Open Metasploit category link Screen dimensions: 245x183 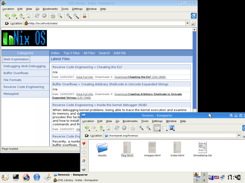pyautogui.click(x=11, y=94)
